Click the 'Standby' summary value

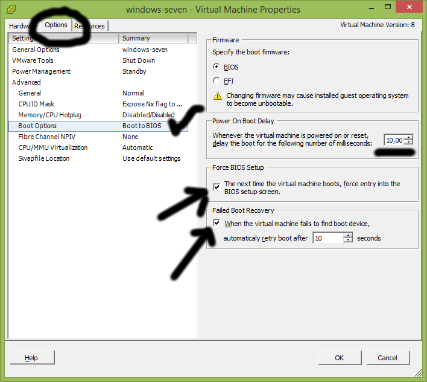(134, 71)
